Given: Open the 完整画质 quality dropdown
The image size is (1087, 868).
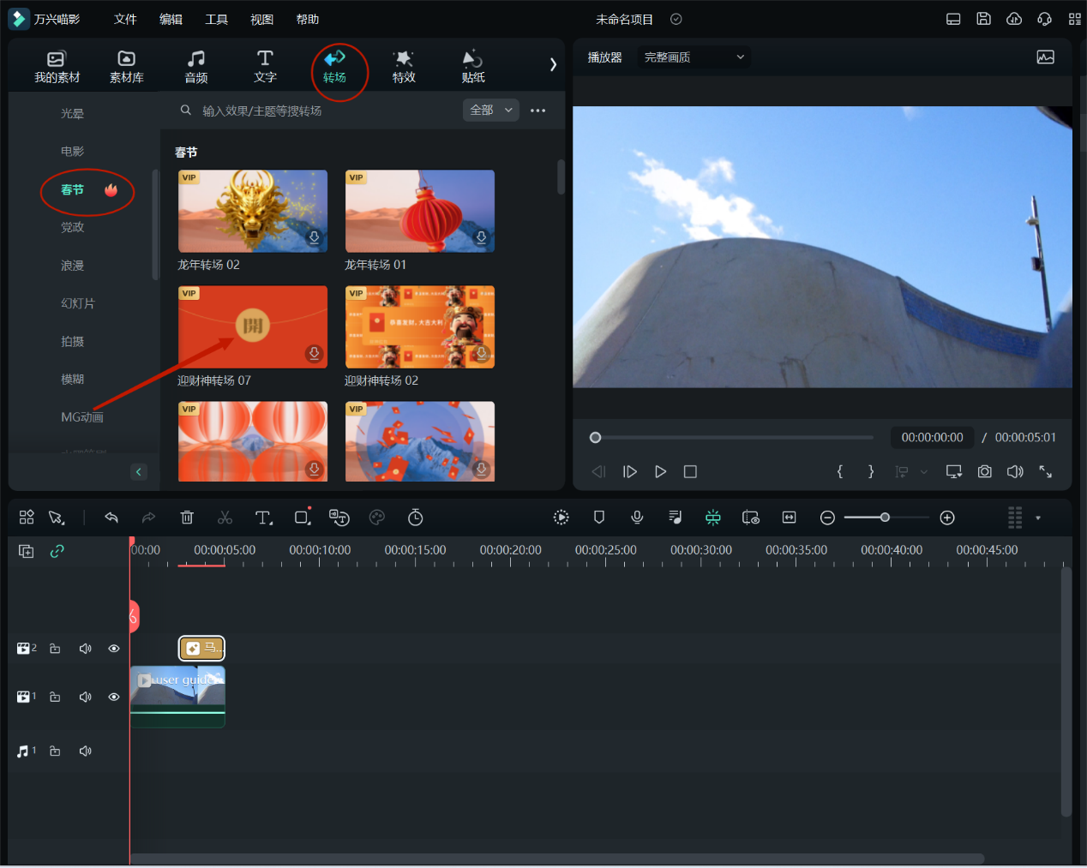Looking at the screenshot, I should [694, 57].
